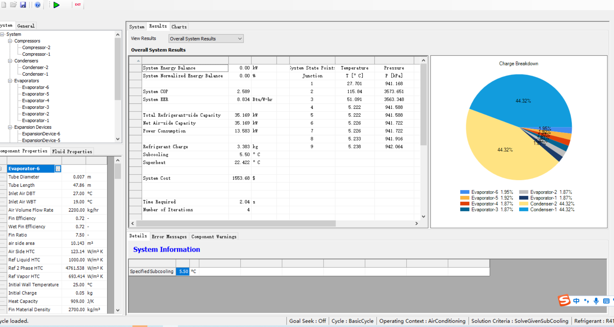
Task: Collapse the Expansion Devices tree node
Action: (x=10, y=127)
